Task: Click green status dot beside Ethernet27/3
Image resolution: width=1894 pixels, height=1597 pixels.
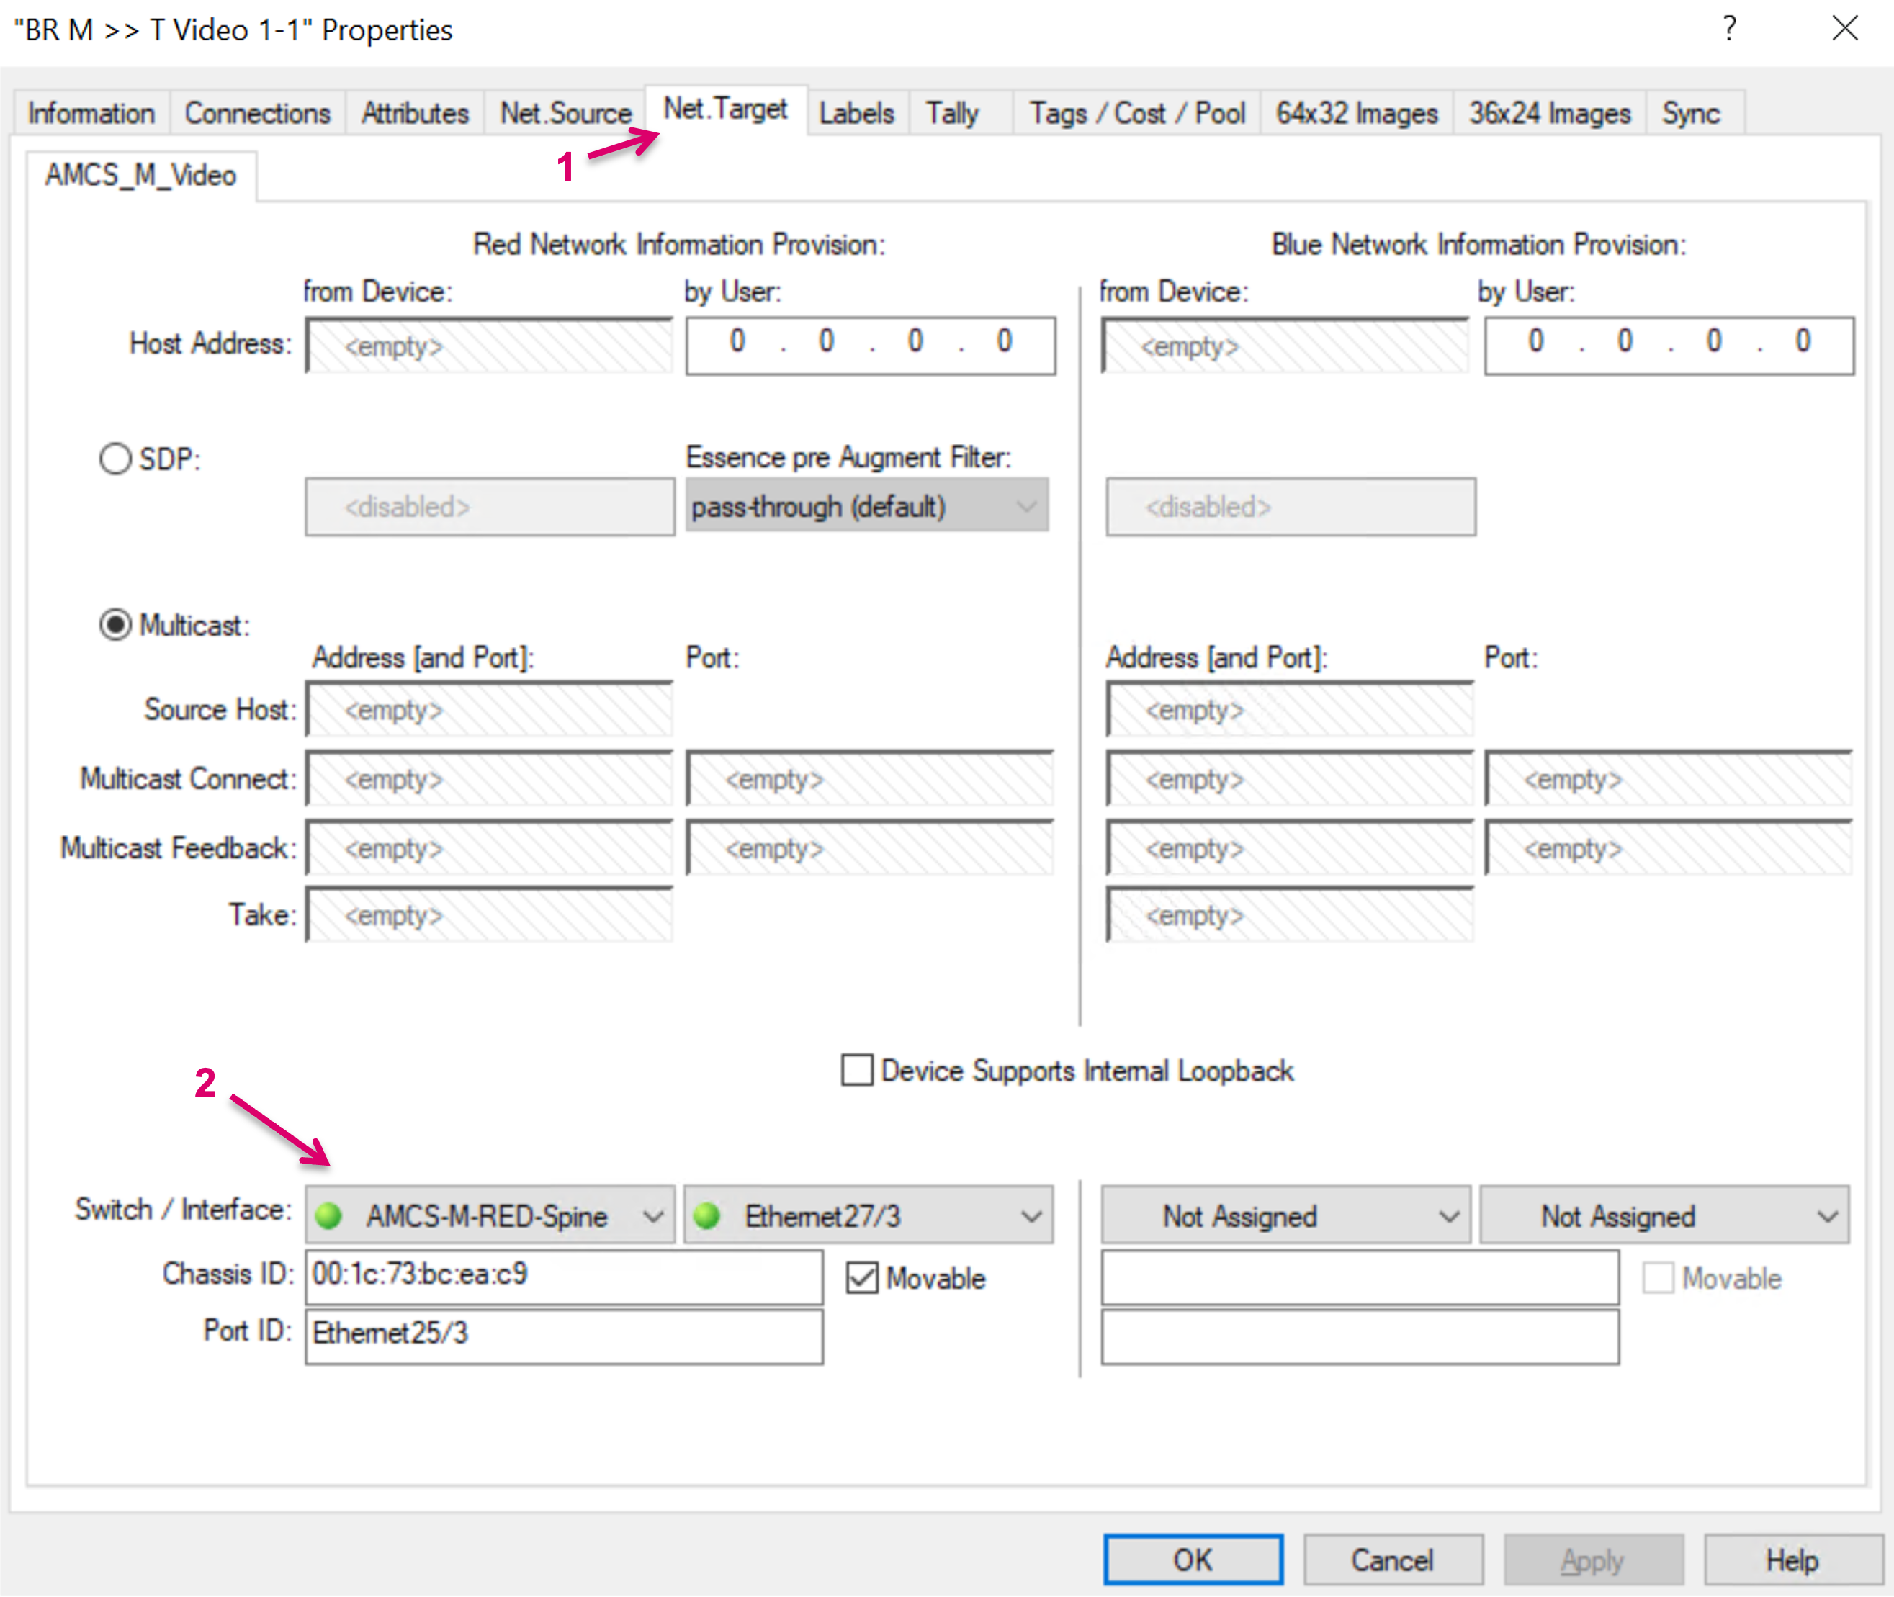Action: pos(707,1216)
